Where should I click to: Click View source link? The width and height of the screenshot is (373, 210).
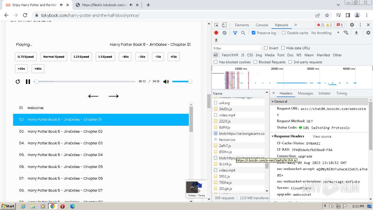coord(322,136)
